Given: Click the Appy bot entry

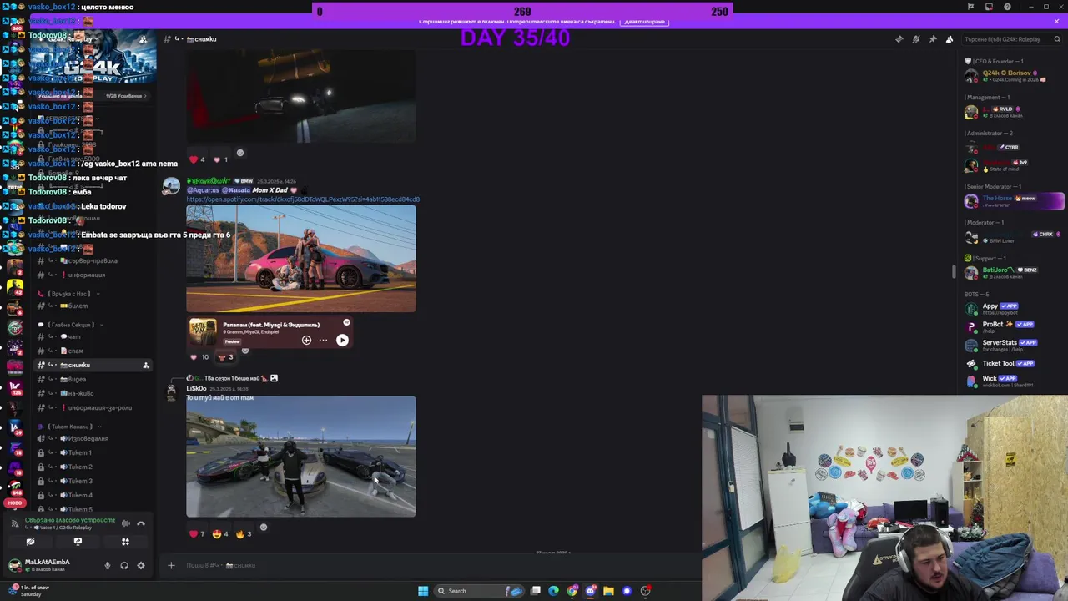Looking at the screenshot, I should (1012, 308).
